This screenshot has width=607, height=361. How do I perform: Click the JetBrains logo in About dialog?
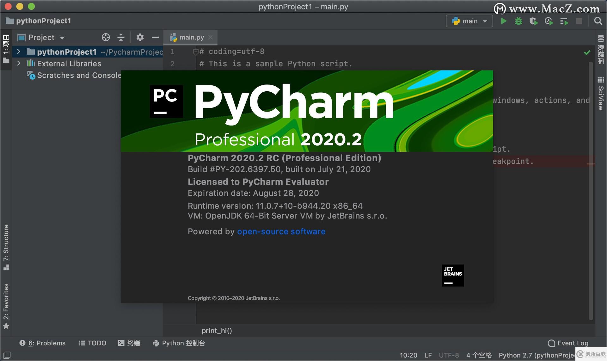[453, 275]
